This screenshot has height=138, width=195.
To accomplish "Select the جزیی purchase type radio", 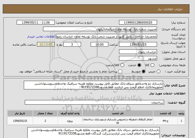I will (159, 71).
